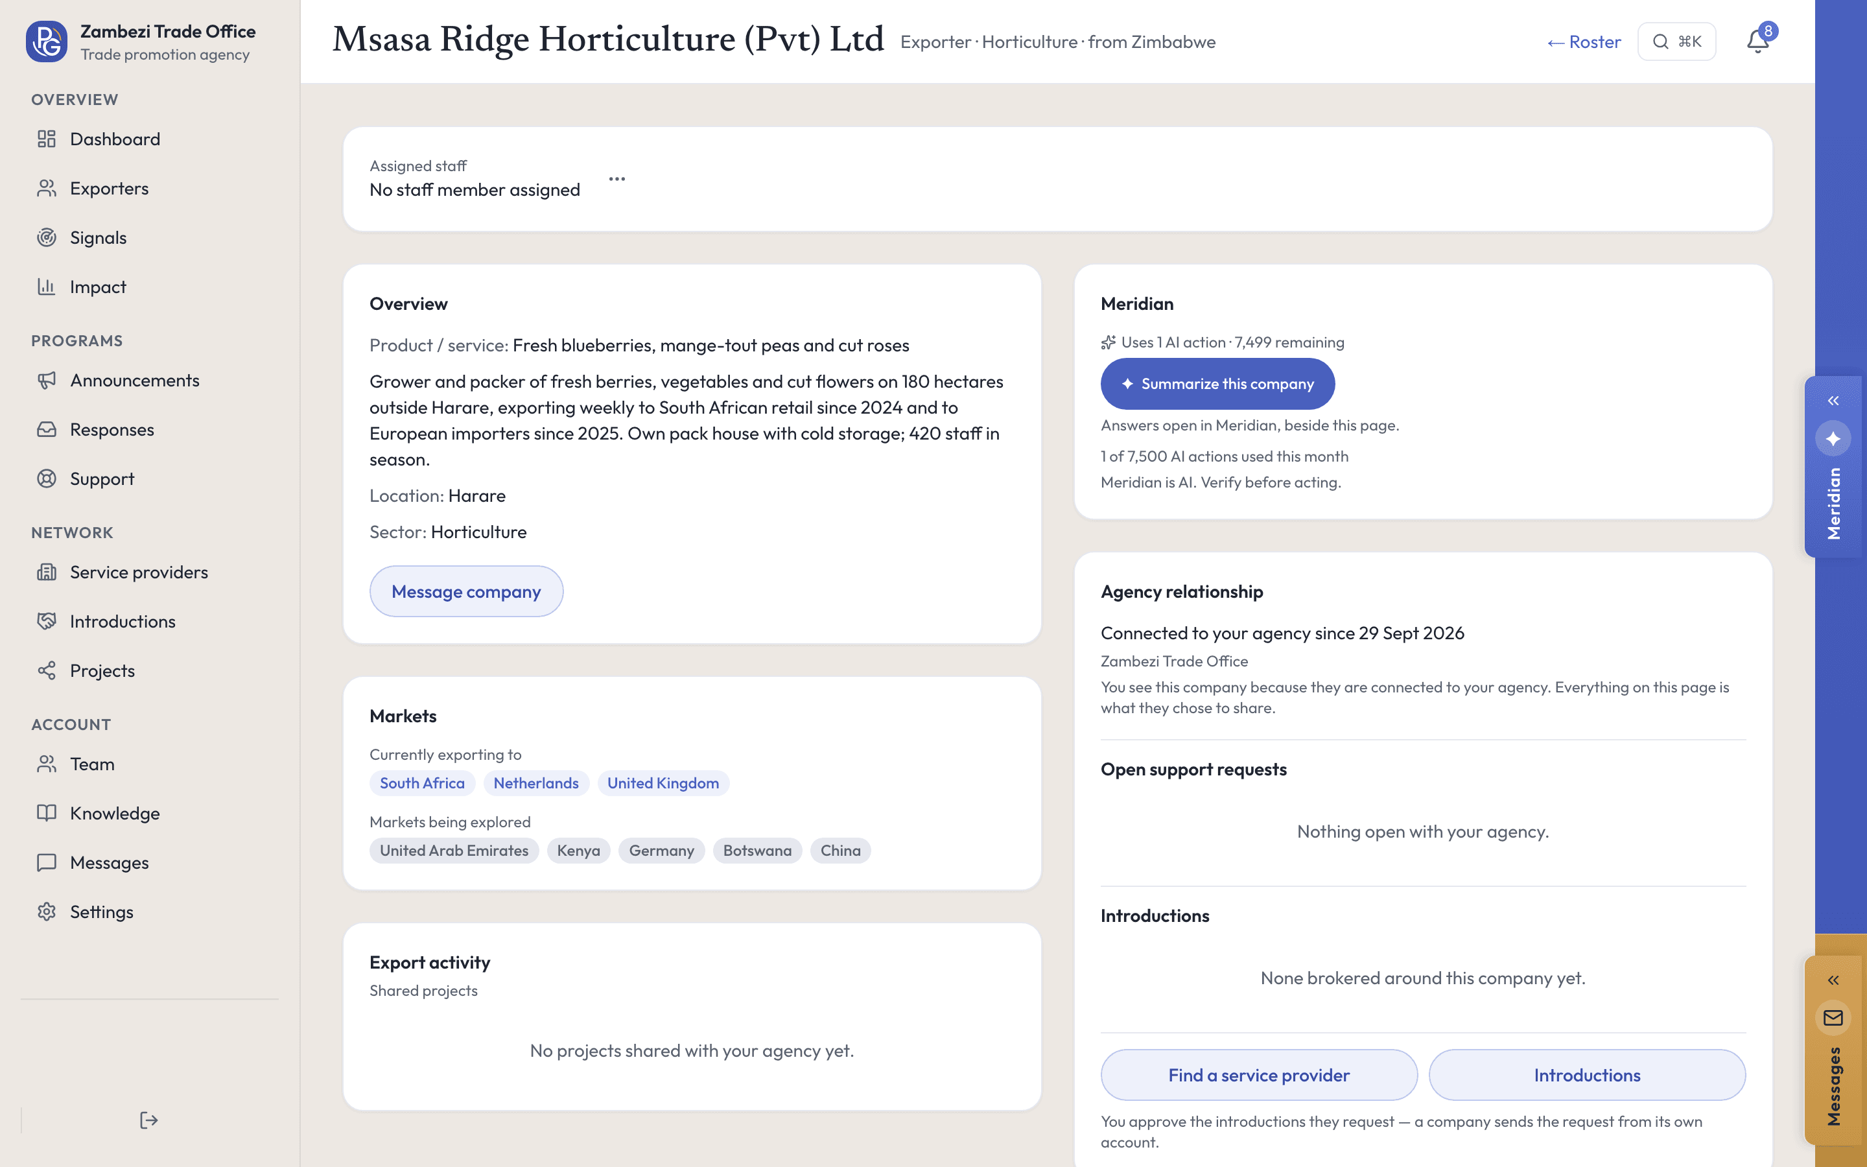Click the Knowledge book icon

(x=46, y=814)
